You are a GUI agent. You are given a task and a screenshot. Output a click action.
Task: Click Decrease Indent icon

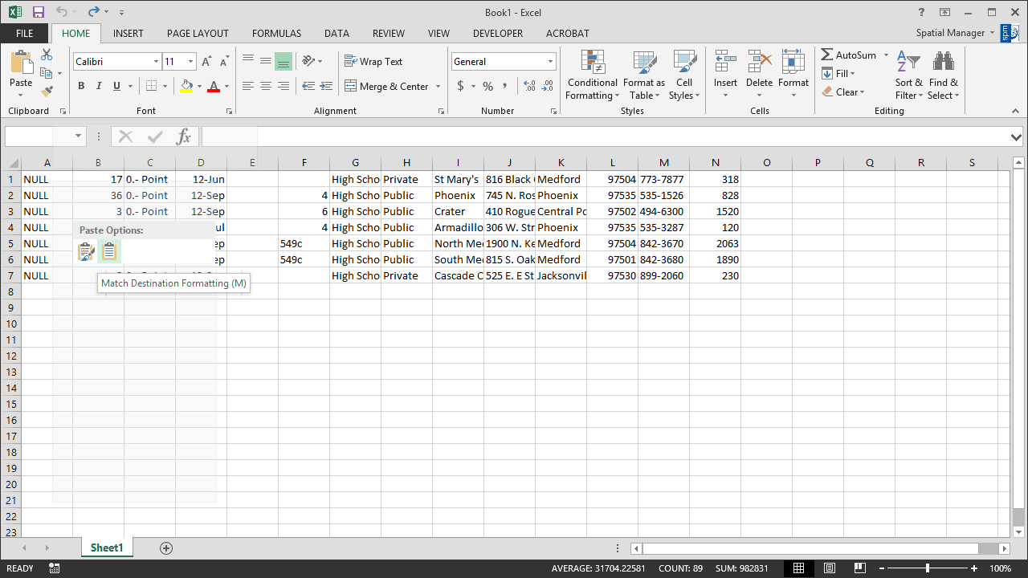tap(308, 86)
